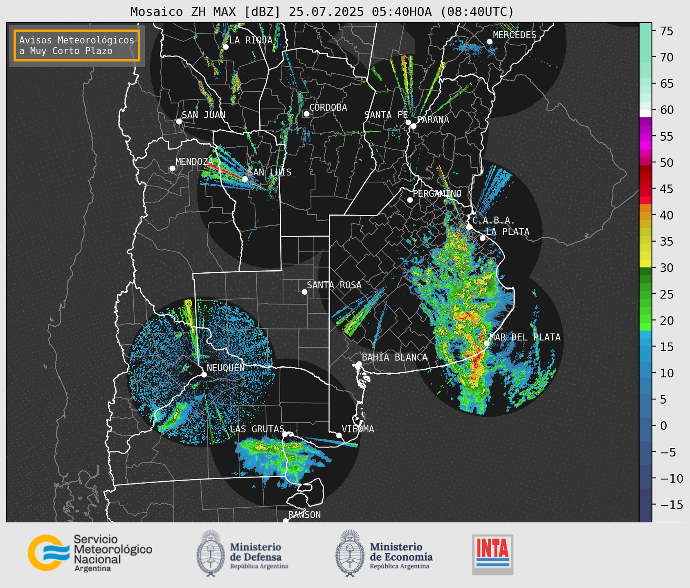Click the NEUQUÉN label text
Image resolution: width=690 pixels, height=588 pixels.
pyautogui.click(x=226, y=368)
